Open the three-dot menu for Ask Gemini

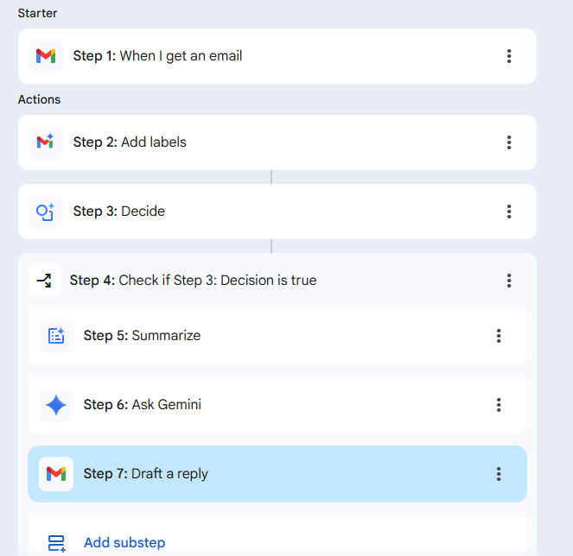(x=499, y=405)
